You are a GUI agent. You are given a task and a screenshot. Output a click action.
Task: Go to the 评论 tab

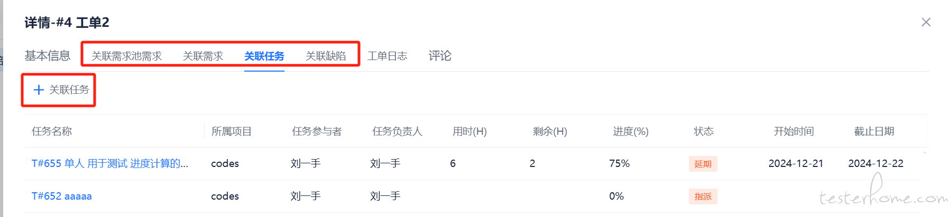coord(440,56)
